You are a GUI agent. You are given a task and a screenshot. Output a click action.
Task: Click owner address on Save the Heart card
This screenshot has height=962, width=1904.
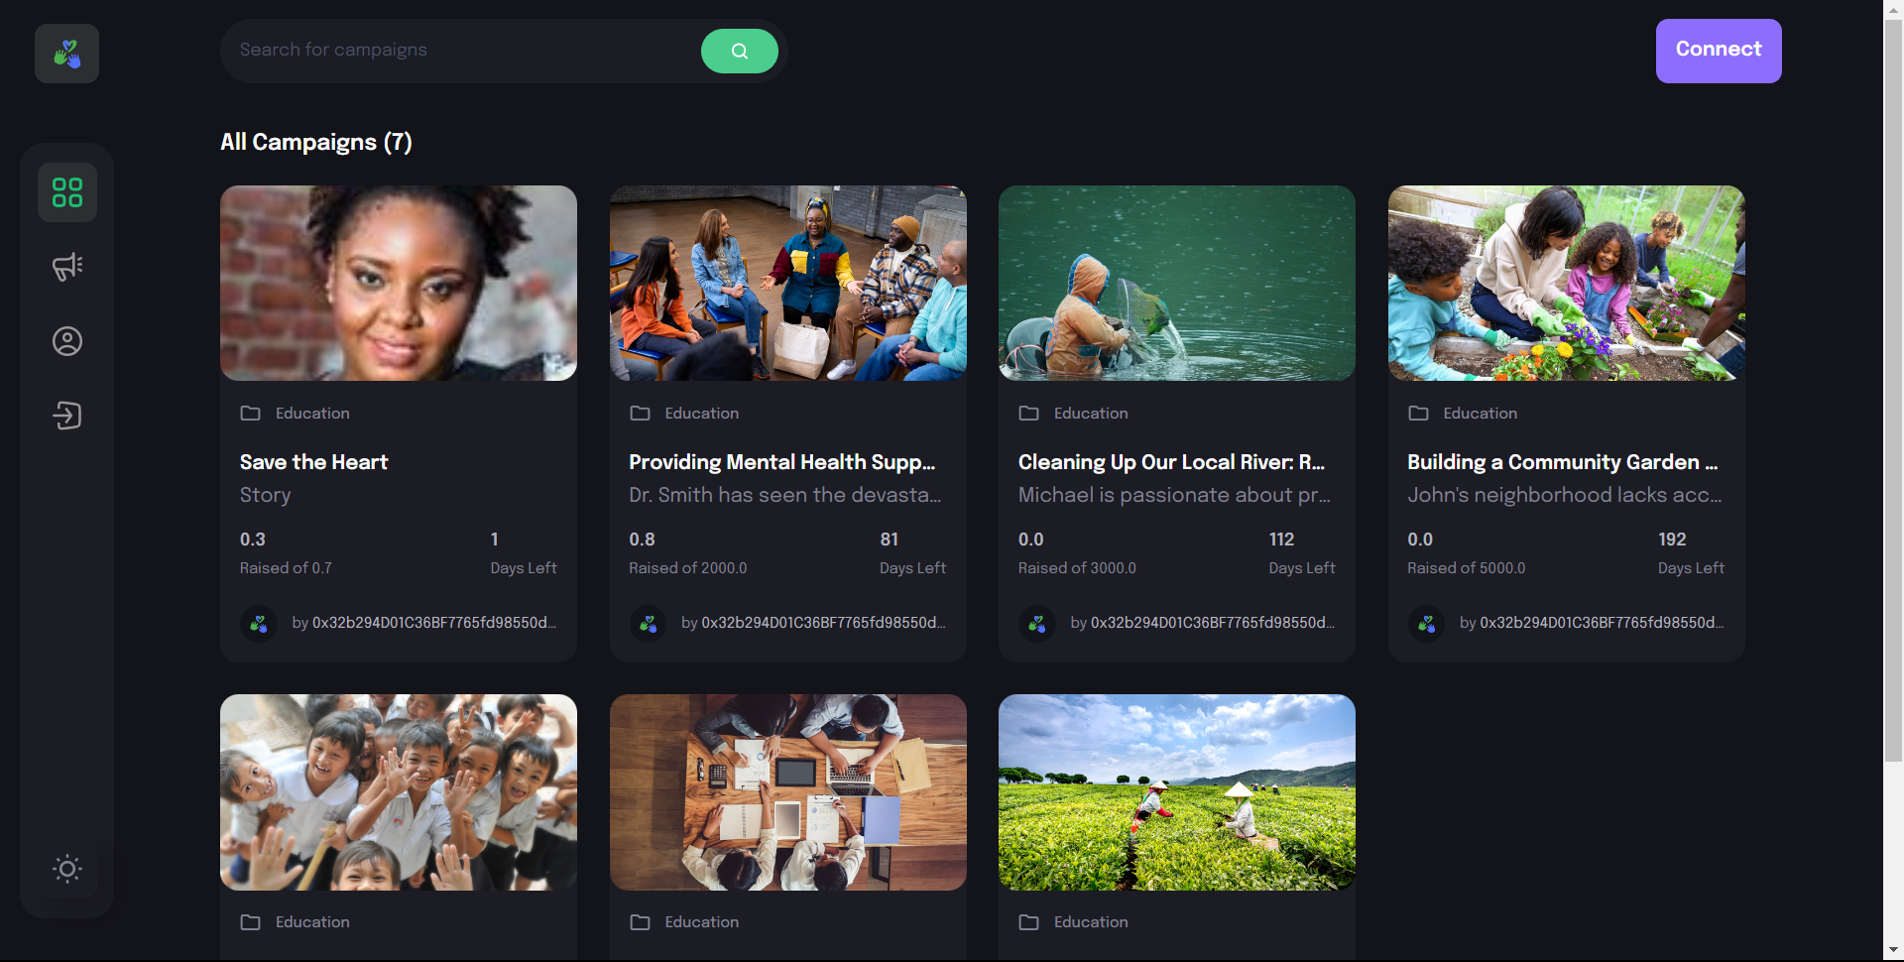[x=434, y=623]
